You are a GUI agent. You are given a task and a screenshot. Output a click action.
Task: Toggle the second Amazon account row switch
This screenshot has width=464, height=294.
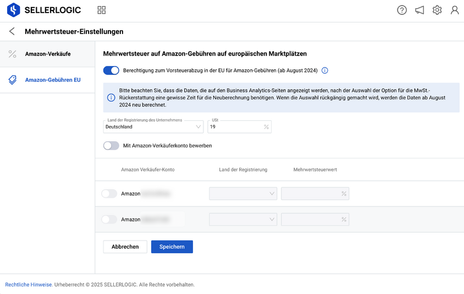109,219
